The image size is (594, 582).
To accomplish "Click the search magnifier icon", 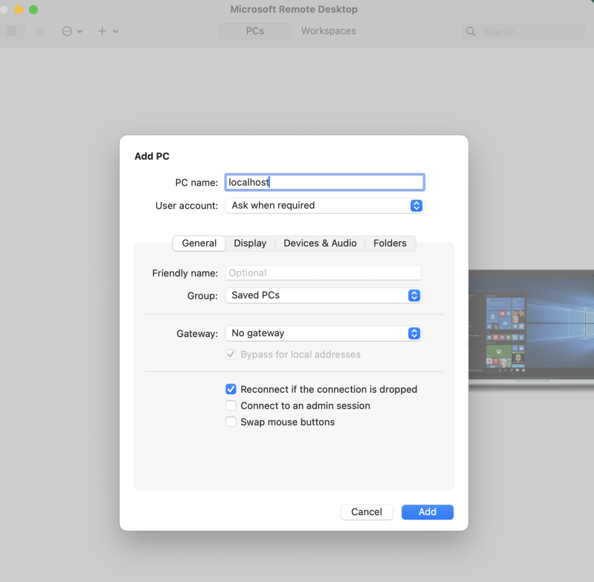I will click(470, 31).
